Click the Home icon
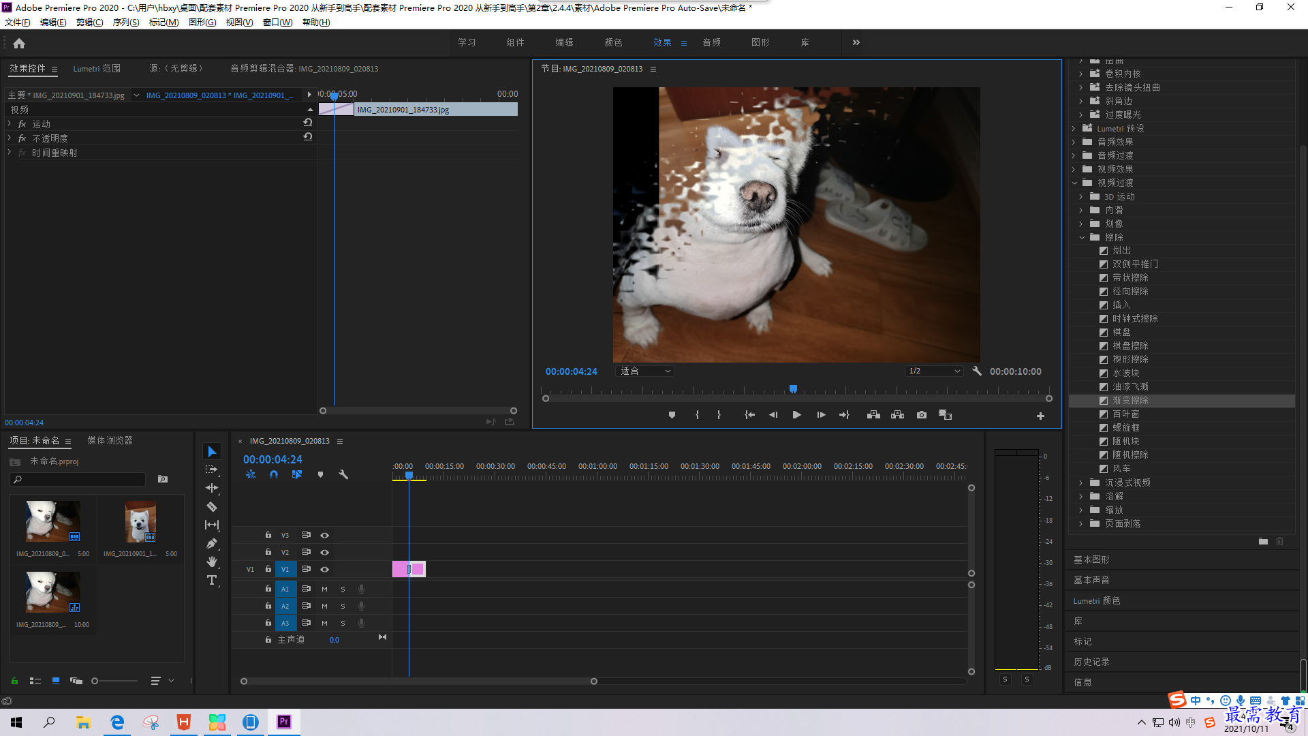 tap(19, 44)
